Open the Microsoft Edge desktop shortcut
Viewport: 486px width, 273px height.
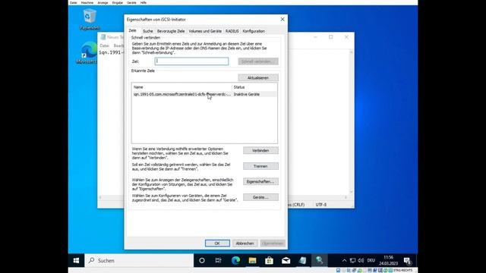[x=88, y=53]
